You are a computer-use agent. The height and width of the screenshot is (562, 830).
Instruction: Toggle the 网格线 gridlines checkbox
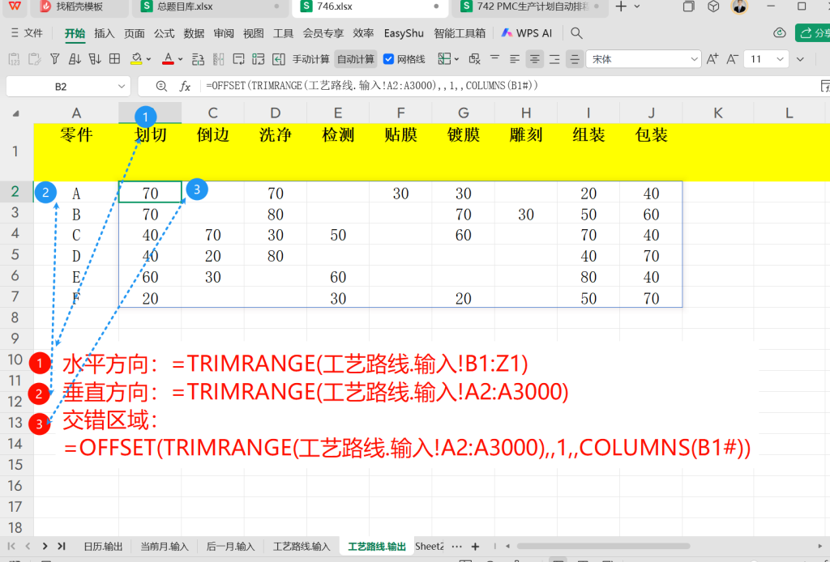point(388,59)
